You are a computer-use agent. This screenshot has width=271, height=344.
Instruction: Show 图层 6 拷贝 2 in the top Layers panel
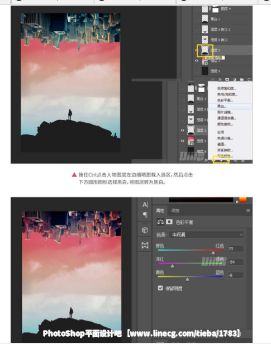(197, 30)
